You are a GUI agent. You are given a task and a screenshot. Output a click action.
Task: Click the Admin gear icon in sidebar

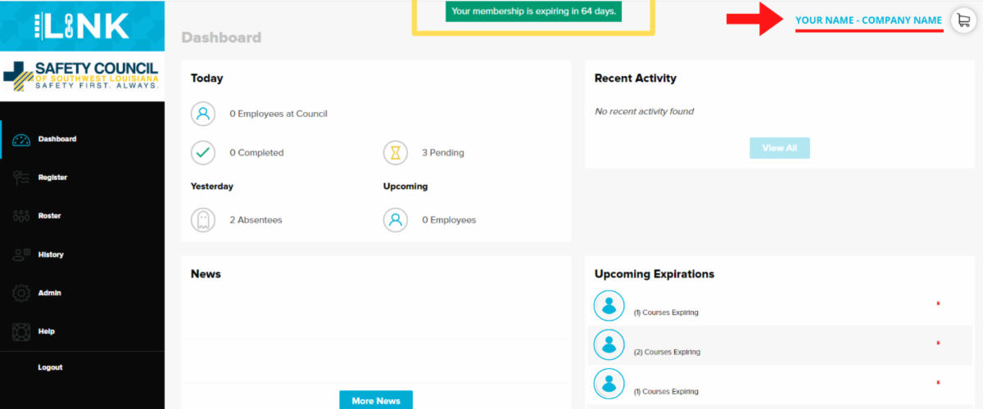(22, 293)
